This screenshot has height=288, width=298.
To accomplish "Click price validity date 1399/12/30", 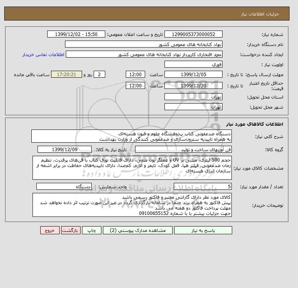I will [x=193, y=85].
